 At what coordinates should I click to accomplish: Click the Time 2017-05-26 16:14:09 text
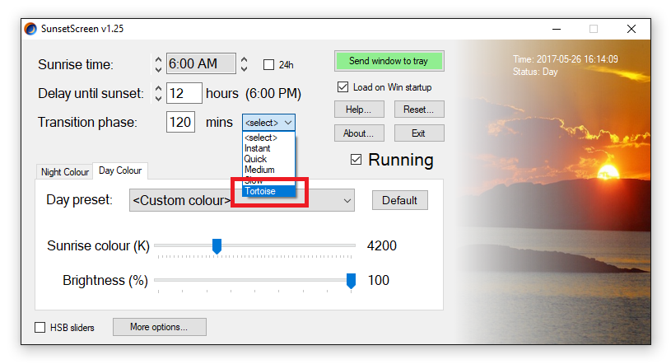coord(566,59)
